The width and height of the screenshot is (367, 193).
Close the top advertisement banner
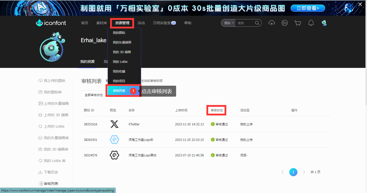click(360, 4)
